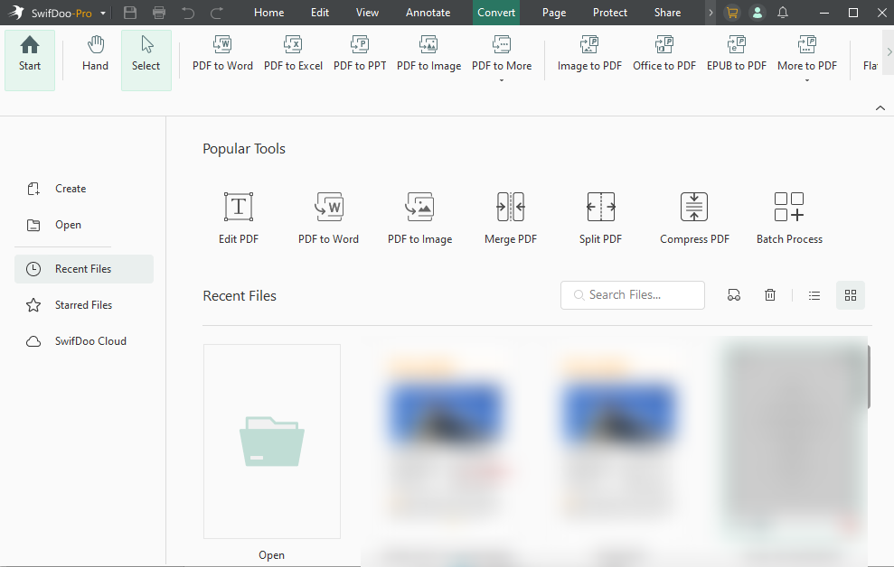This screenshot has width=894, height=567.
Task: Select the EPUB to PDF converter
Action: pyautogui.click(x=736, y=54)
